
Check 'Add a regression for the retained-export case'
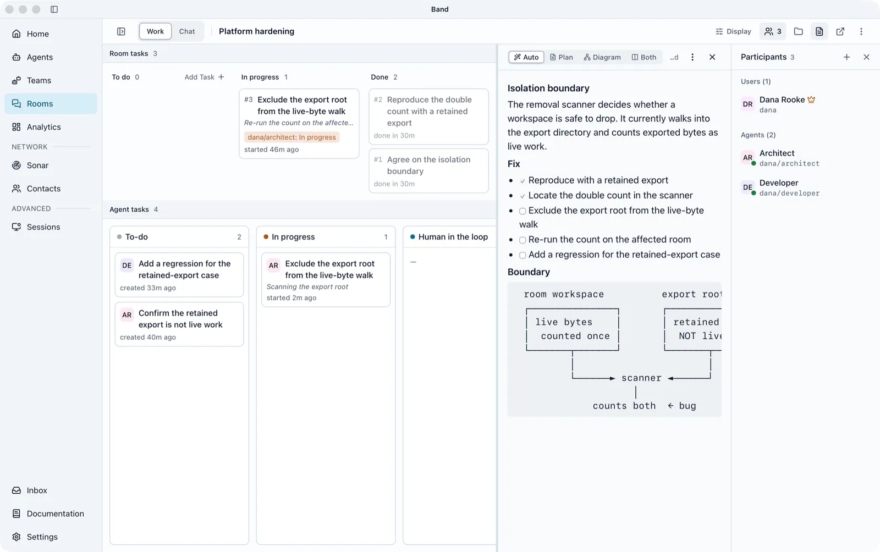tap(522, 255)
